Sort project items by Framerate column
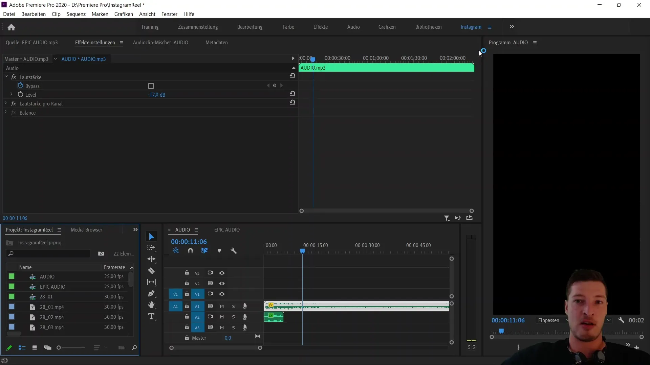The width and height of the screenshot is (650, 365). (x=114, y=267)
